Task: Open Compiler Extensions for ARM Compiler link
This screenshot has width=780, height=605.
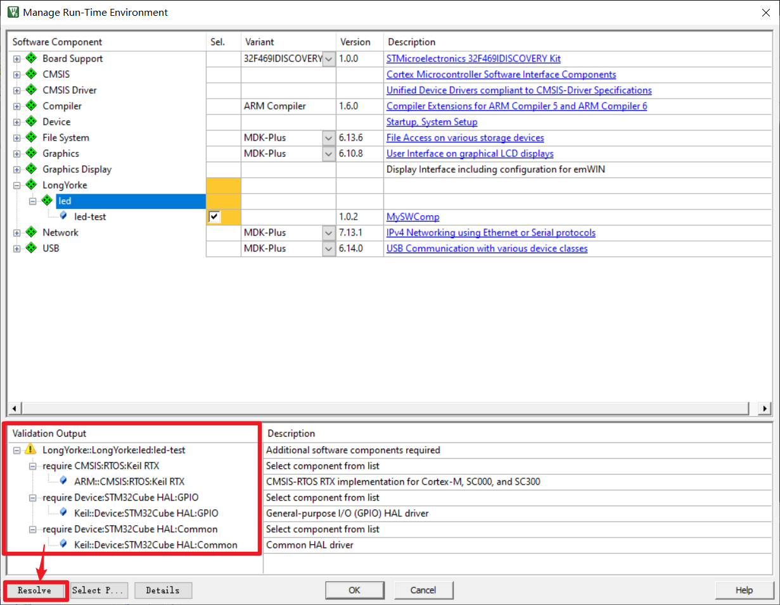Action: click(517, 106)
